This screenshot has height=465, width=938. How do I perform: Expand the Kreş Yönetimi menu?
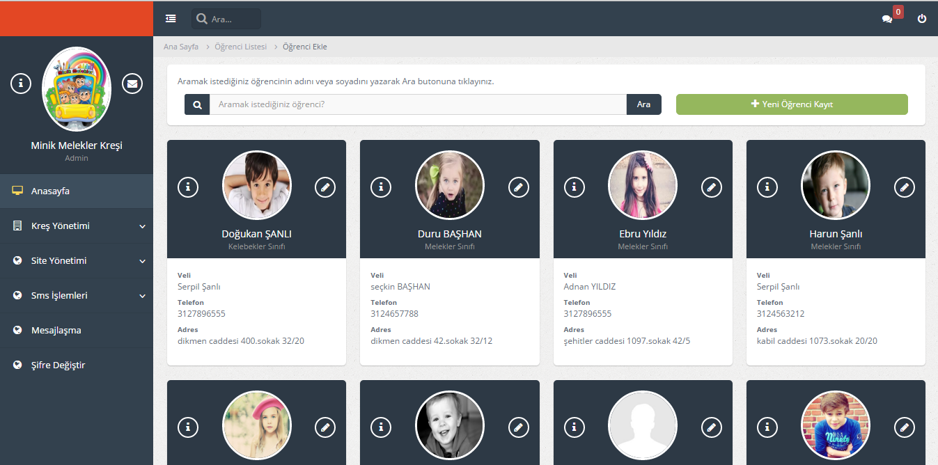[x=77, y=226]
